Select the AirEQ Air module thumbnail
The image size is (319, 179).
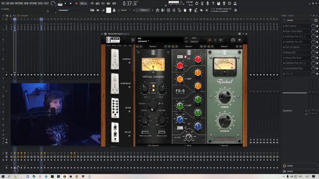(x=115, y=59)
